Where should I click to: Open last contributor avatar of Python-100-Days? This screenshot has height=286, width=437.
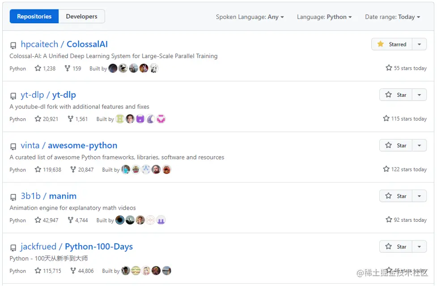[x=167, y=271]
